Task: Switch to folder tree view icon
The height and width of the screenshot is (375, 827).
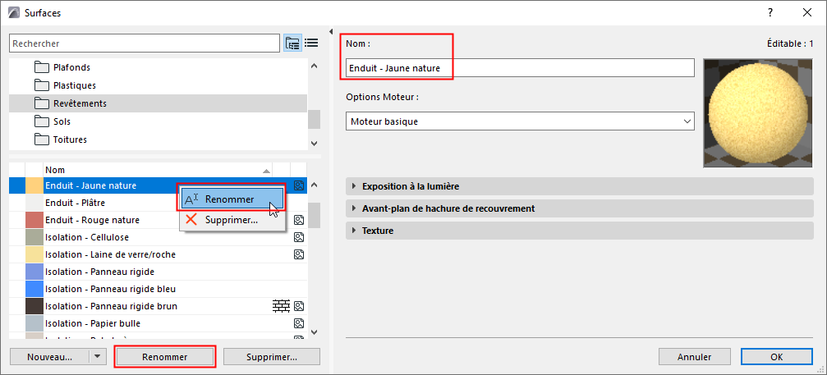Action: [292, 43]
